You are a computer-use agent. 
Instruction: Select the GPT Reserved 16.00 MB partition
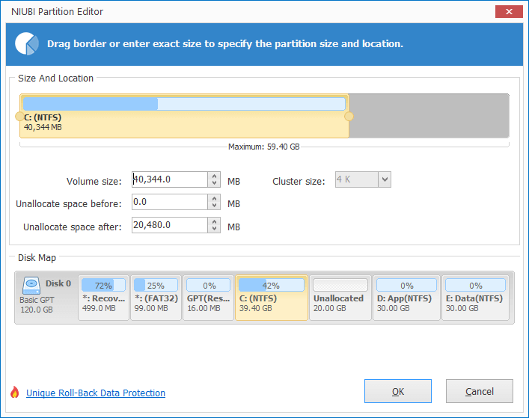(208, 298)
